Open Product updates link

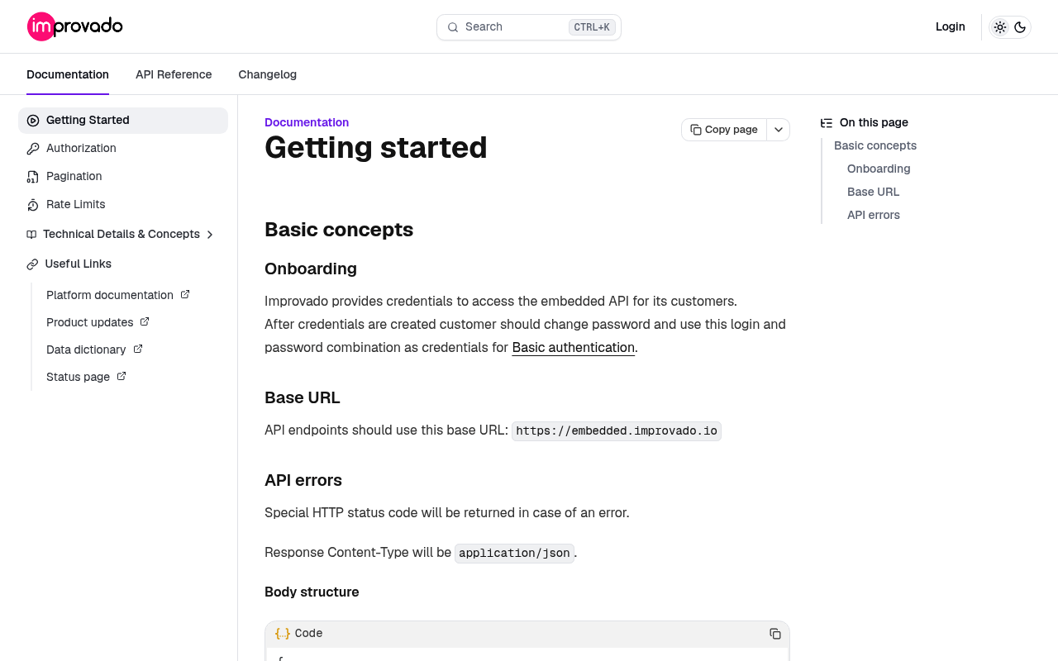click(x=90, y=322)
